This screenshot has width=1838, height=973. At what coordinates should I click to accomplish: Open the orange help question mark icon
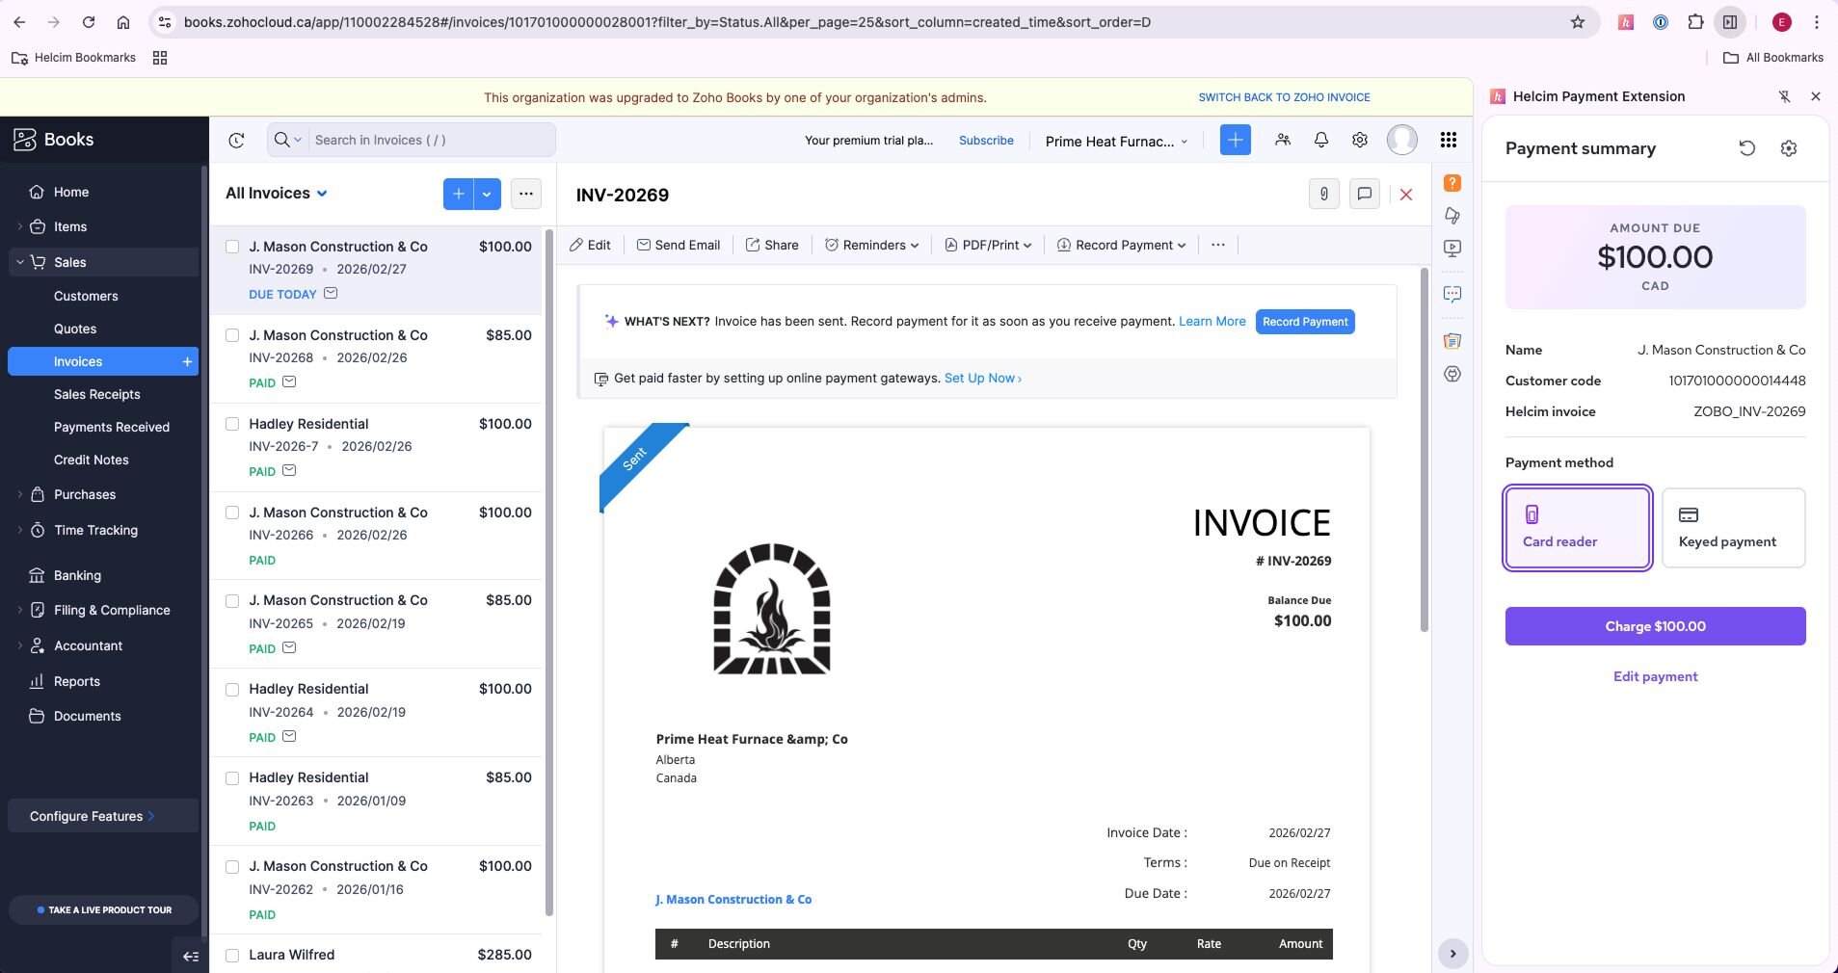1452,183
